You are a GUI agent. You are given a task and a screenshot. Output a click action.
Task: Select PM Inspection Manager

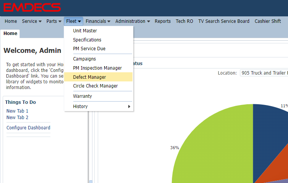point(97,68)
